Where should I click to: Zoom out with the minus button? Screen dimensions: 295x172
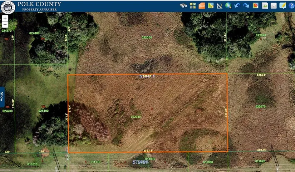tap(5, 25)
